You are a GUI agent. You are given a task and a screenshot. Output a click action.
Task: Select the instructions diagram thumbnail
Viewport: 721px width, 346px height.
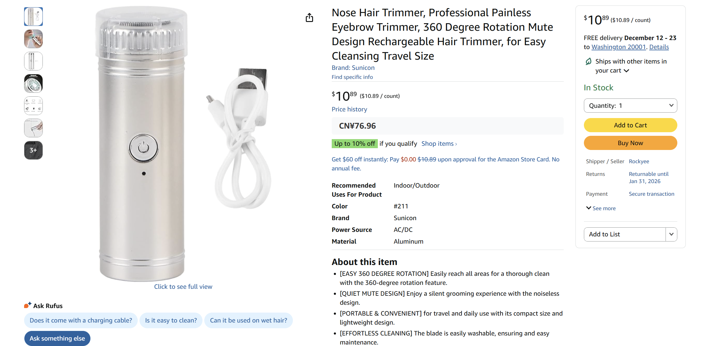click(33, 105)
